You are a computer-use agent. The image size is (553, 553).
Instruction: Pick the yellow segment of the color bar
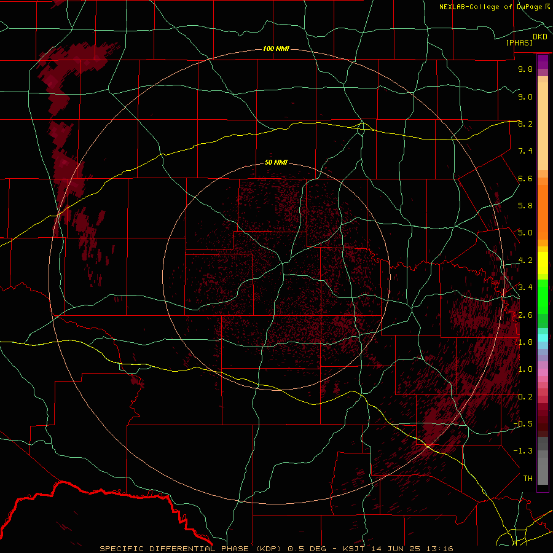[x=543, y=263]
